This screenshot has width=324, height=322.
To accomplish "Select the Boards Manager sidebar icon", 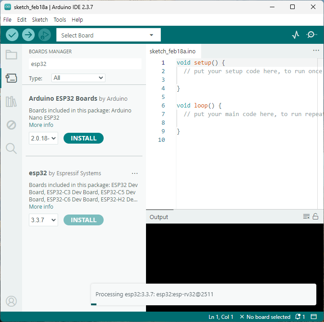I will point(11,78).
